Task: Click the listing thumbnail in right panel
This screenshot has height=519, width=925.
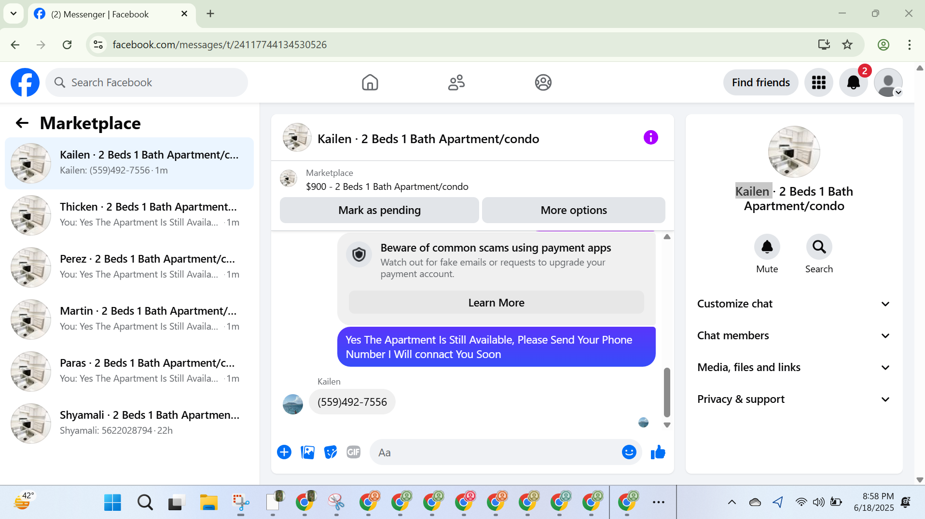Action: click(794, 152)
